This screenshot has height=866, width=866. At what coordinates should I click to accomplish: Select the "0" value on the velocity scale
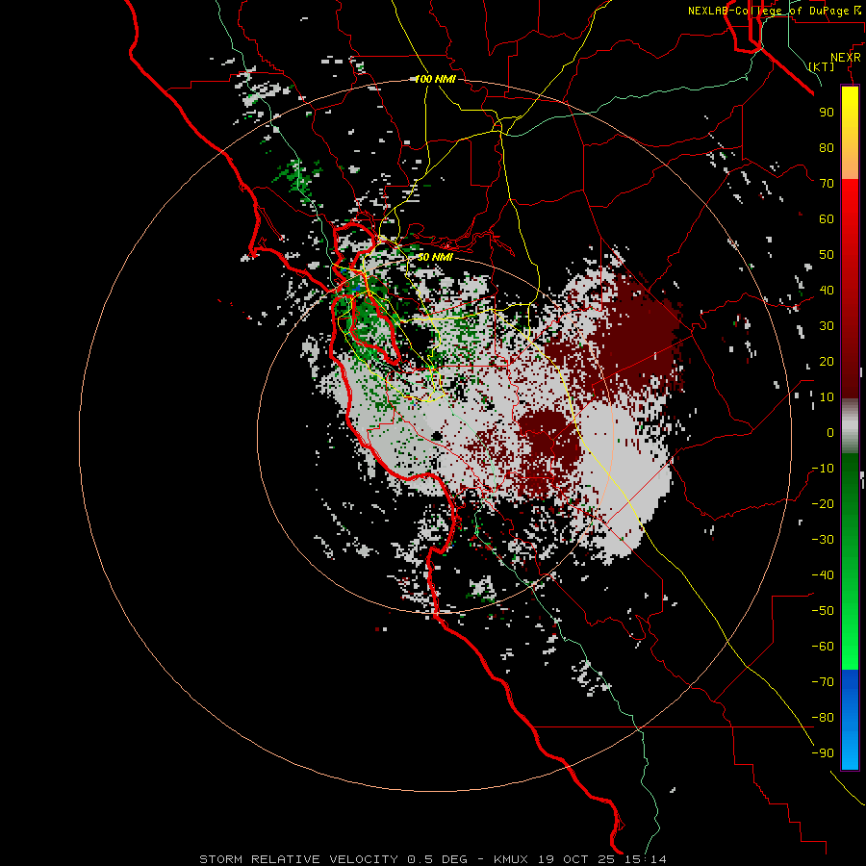pos(830,433)
